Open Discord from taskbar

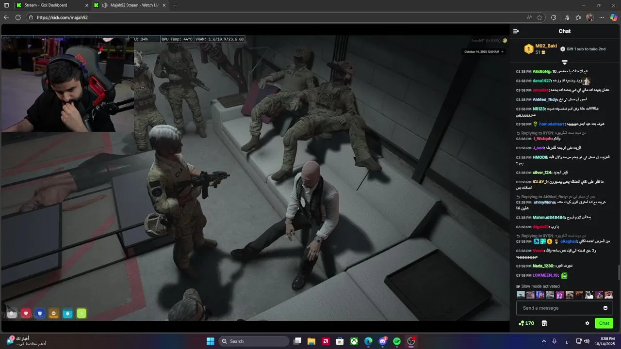[x=383, y=341]
